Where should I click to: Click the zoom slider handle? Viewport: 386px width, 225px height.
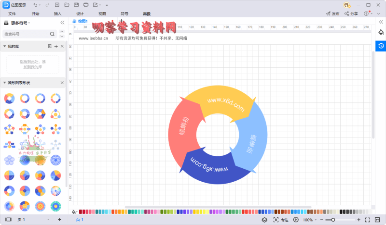pos(333,220)
